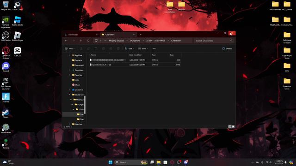Open OneDrive in the navigation pane
The image size is (296, 166).
pyautogui.click(x=77, y=90)
